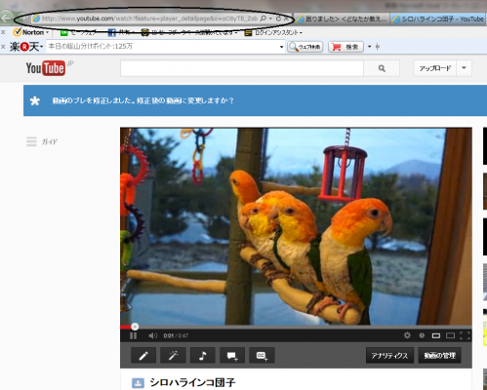This screenshot has width=487, height=390.
Task: Click the ウェブ検索 button
Action: point(305,47)
